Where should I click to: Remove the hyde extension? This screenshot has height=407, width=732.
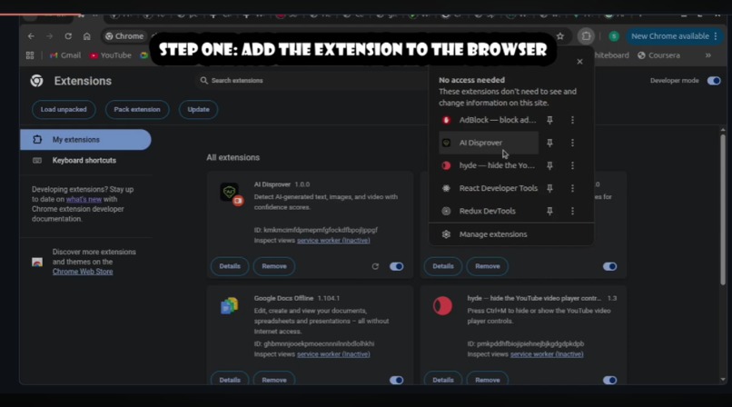(x=488, y=380)
